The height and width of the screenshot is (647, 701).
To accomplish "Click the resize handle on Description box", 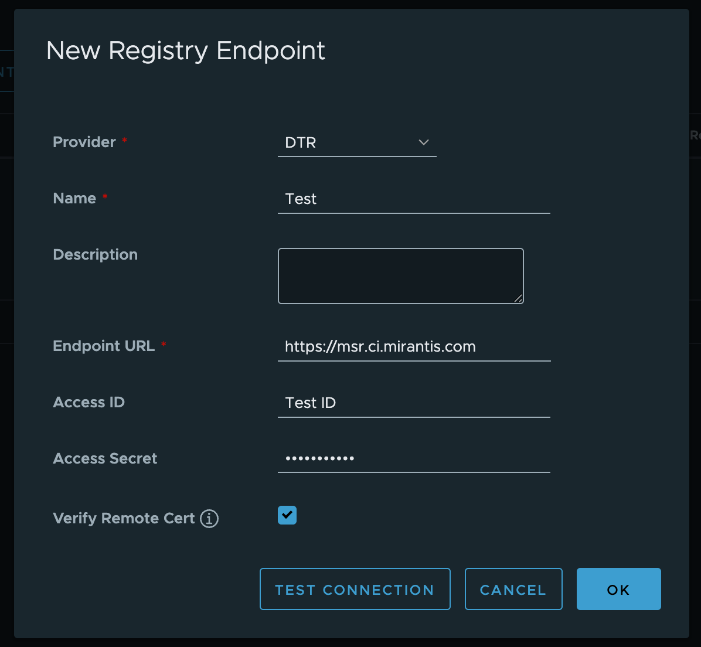I will [518, 300].
